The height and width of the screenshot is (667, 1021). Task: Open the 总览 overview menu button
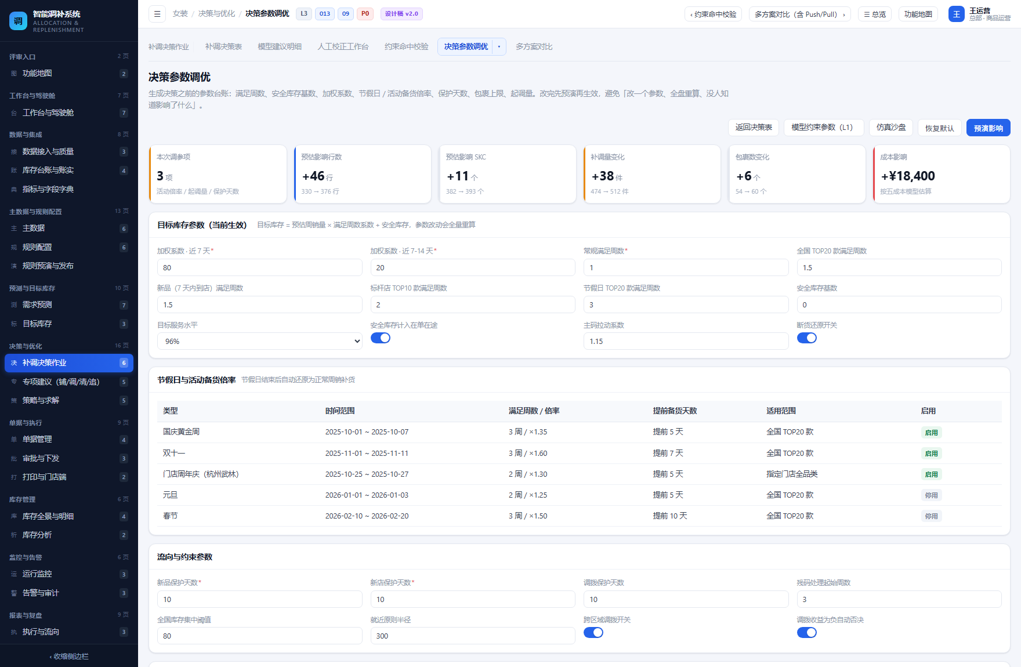tap(875, 14)
